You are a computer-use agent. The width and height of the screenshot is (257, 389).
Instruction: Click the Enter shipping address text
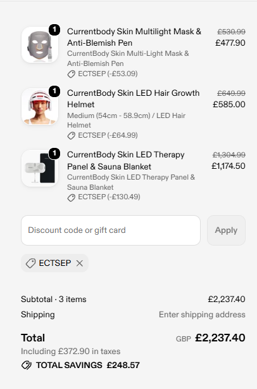[202, 315]
